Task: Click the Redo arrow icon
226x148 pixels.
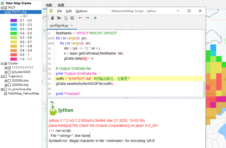Action: tap(87, 18)
